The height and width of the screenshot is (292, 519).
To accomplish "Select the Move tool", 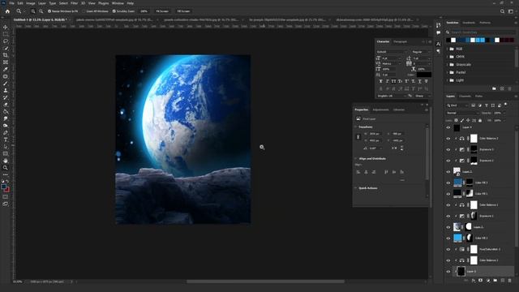I will click(6, 27).
